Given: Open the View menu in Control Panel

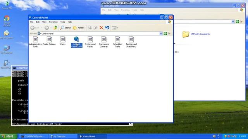Looking at the screenshot, I should [44, 22].
